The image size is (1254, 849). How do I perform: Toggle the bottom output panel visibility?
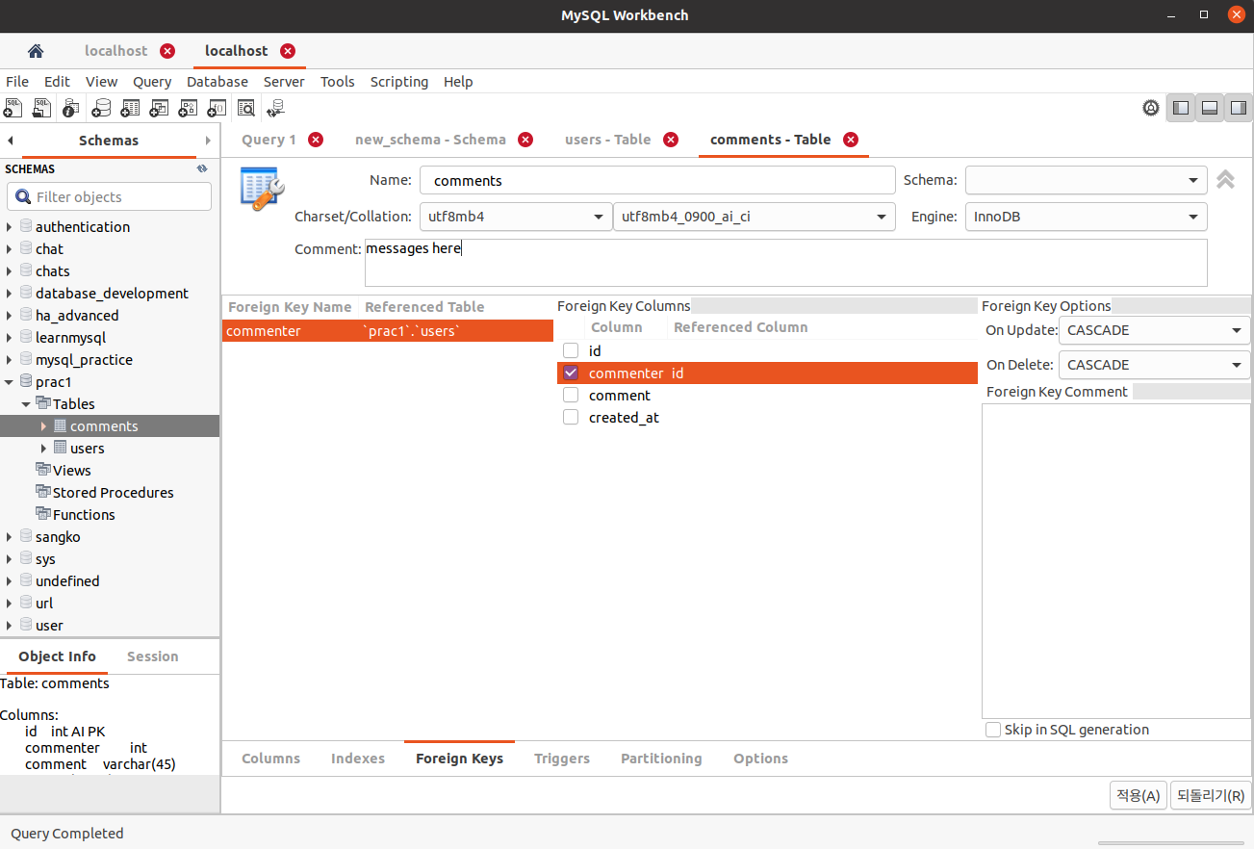[x=1209, y=108]
